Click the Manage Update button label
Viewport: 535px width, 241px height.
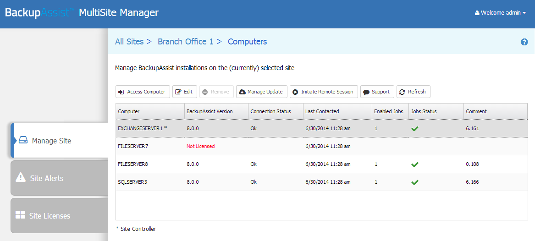pyautogui.click(x=265, y=92)
